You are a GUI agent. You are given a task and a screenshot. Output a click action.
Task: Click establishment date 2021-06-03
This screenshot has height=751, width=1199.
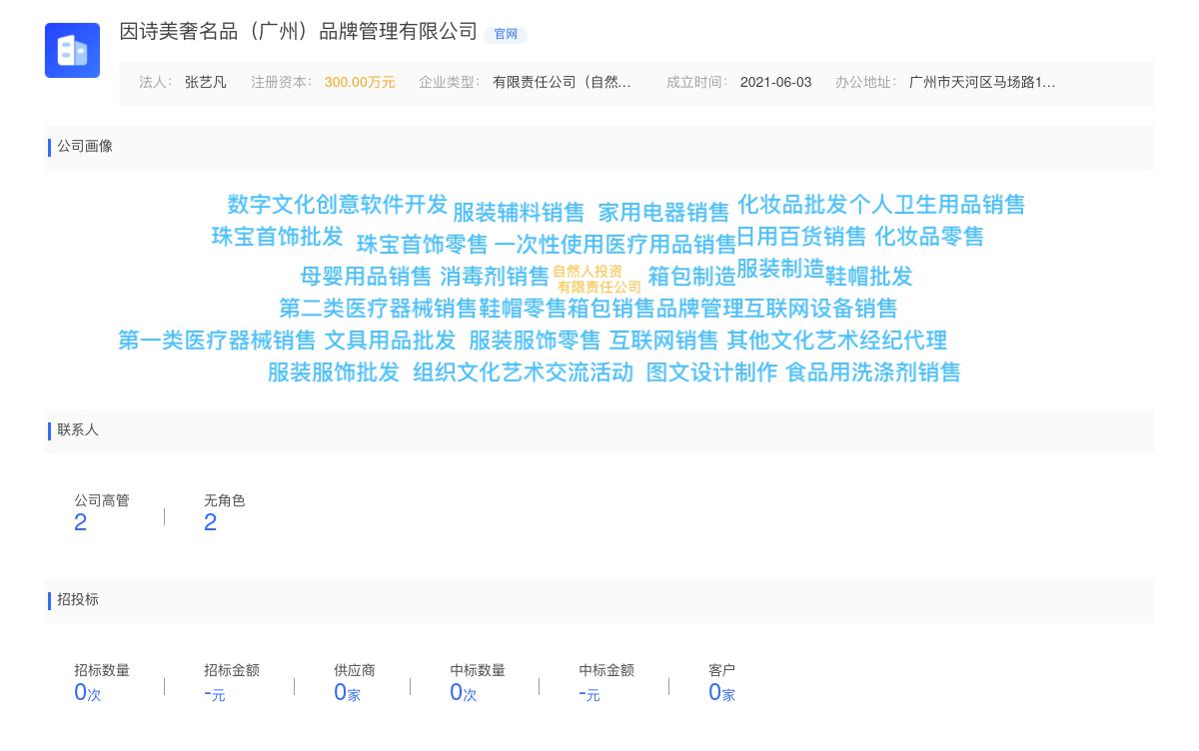(x=775, y=83)
